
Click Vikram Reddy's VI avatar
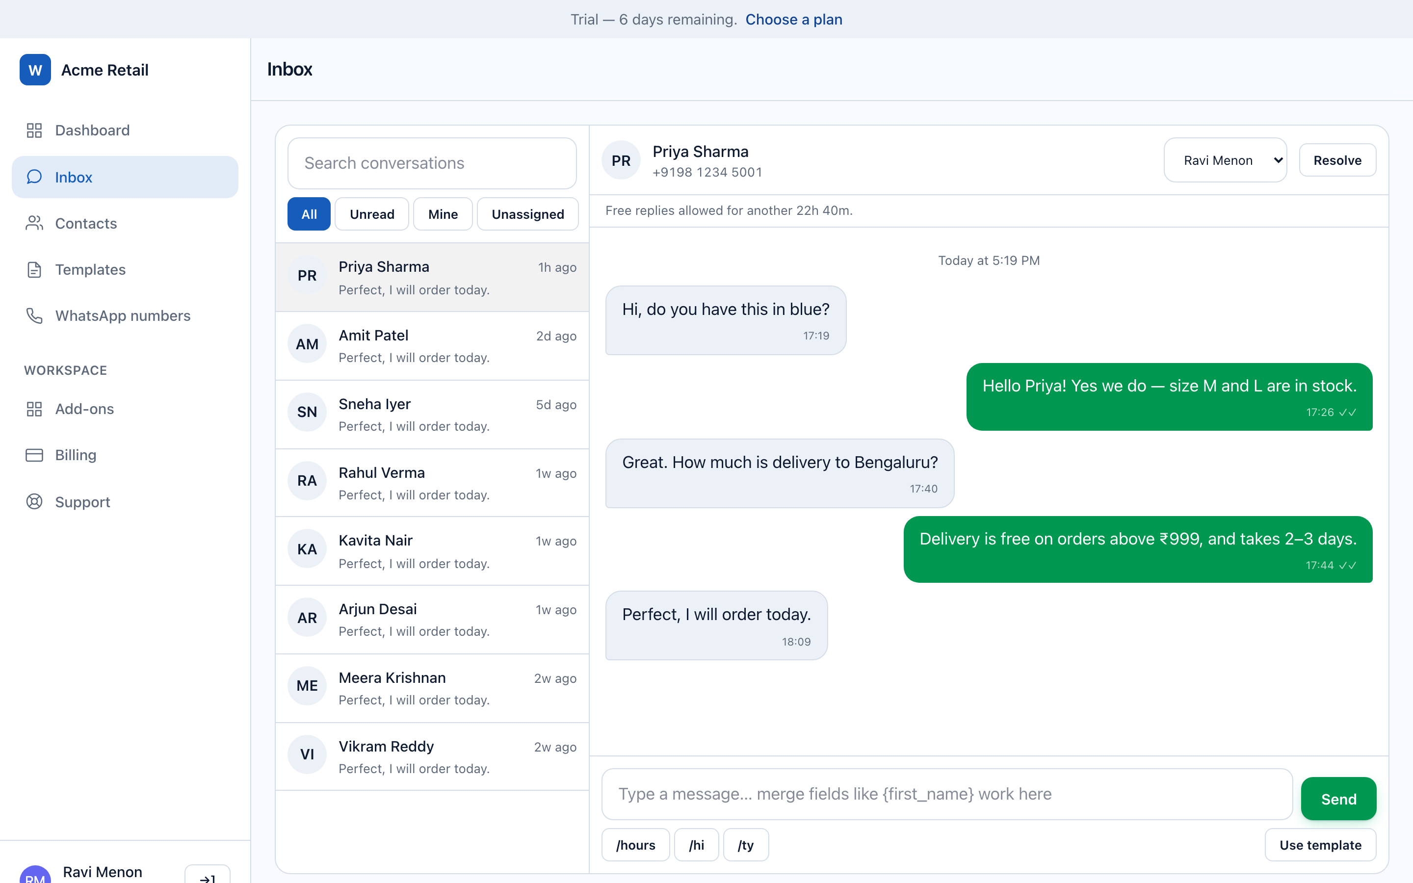pos(307,754)
